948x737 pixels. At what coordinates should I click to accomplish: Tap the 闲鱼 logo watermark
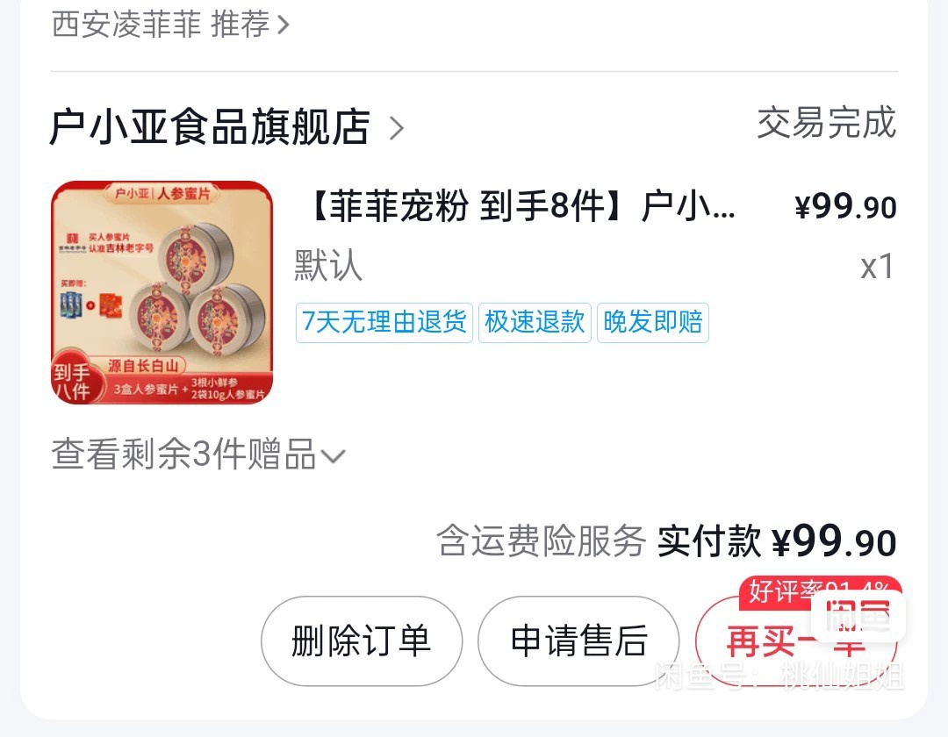coord(858,616)
